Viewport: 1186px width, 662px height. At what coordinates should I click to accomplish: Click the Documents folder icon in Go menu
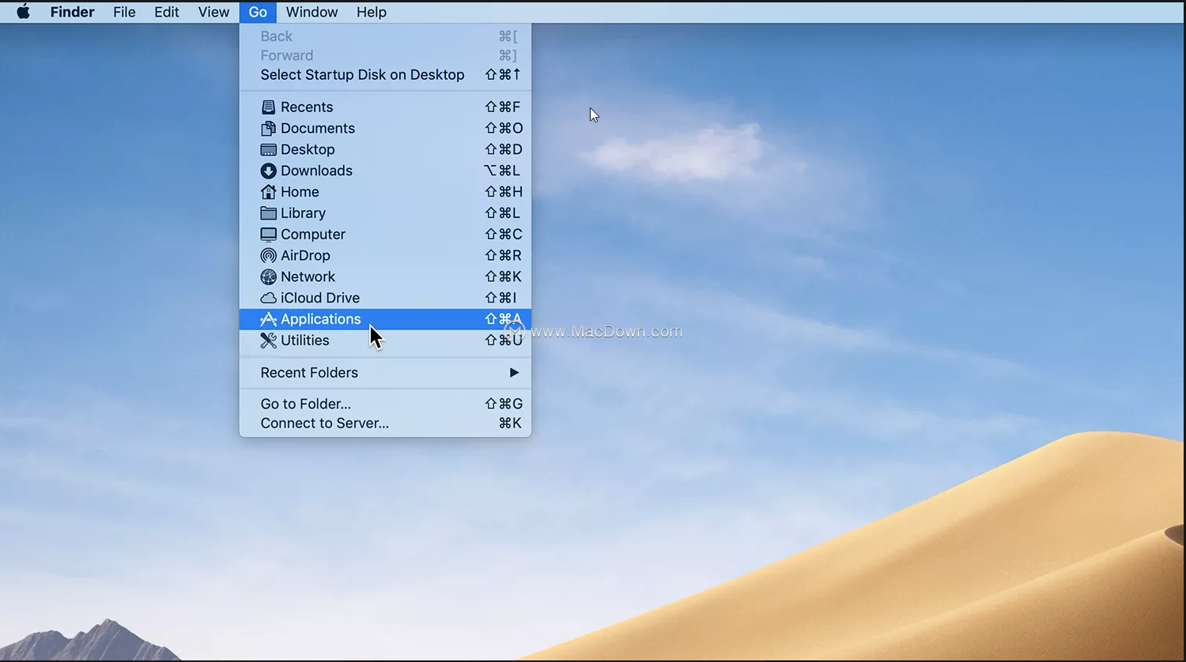click(269, 129)
